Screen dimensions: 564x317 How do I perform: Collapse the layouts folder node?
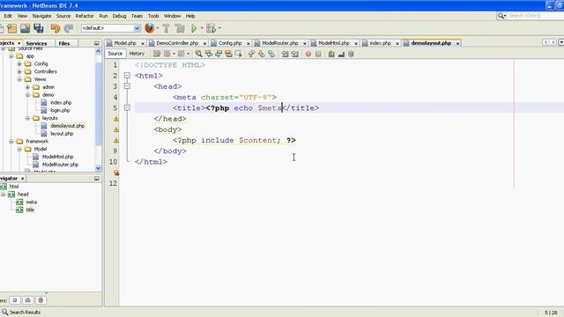tap(27, 118)
